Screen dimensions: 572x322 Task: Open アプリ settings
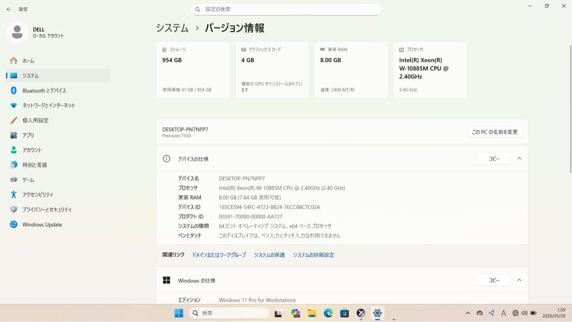(x=58, y=135)
